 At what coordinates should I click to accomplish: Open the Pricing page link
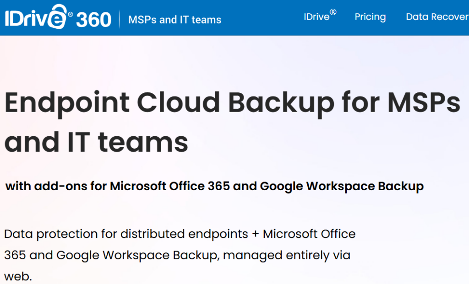pyautogui.click(x=370, y=17)
